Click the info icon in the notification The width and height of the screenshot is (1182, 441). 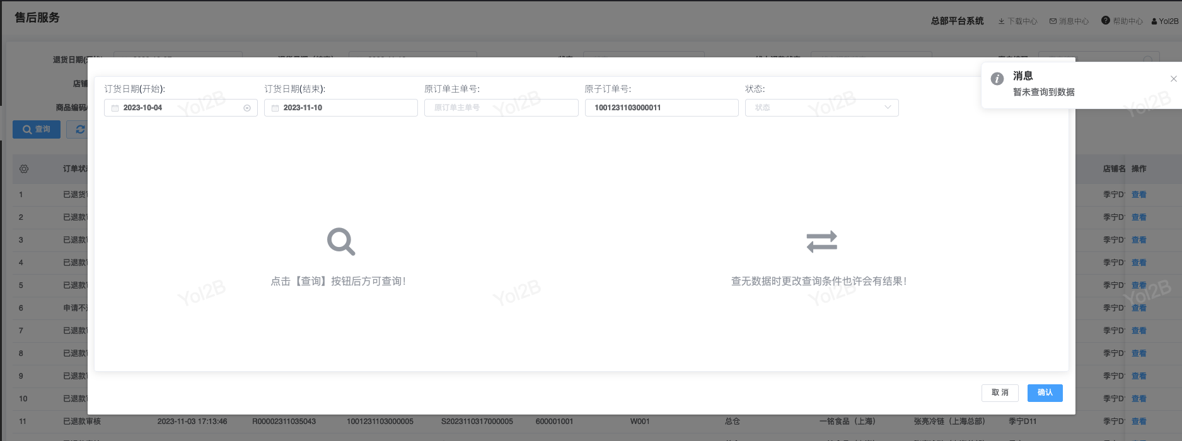point(997,79)
